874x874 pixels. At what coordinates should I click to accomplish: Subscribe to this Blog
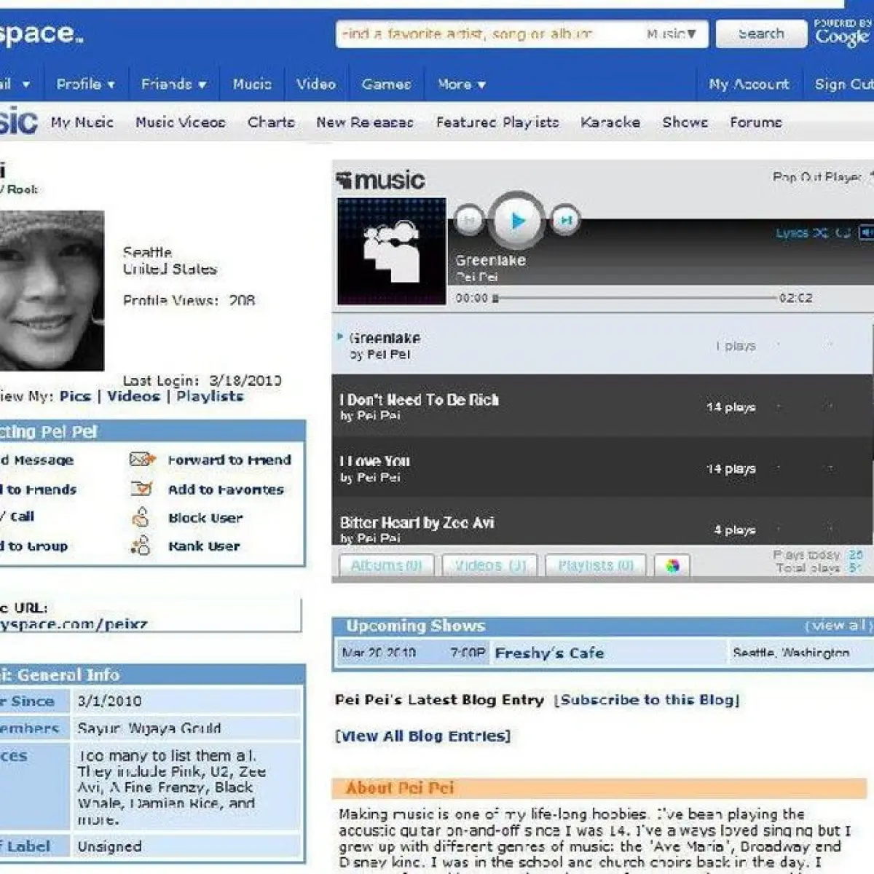647,700
